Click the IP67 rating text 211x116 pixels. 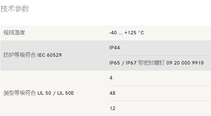[131, 63]
